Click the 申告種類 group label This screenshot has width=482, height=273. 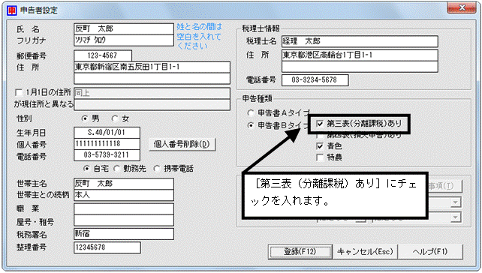click(257, 98)
